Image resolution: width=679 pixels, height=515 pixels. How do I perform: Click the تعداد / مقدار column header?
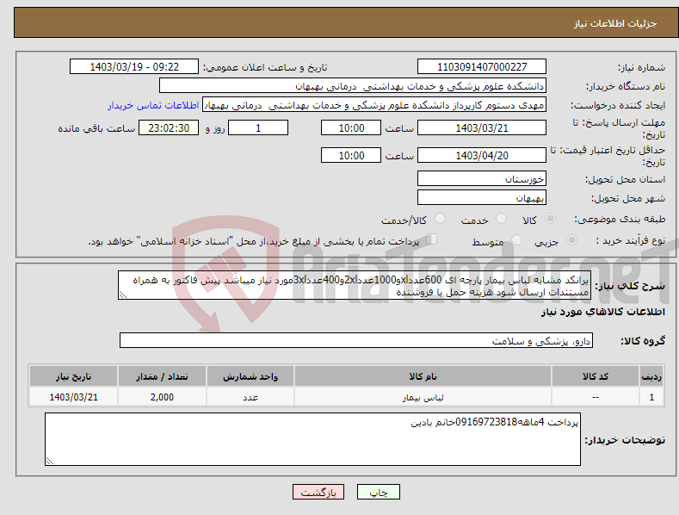click(162, 375)
